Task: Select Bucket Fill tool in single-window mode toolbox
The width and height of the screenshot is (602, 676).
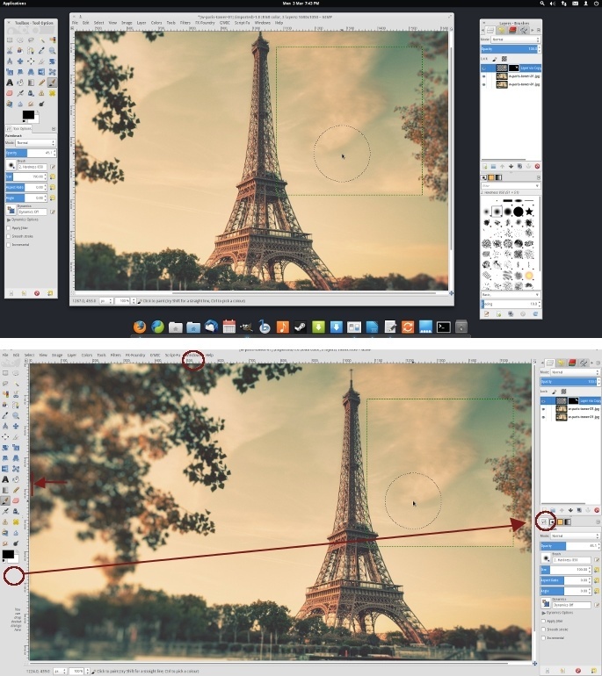Action: [16, 479]
